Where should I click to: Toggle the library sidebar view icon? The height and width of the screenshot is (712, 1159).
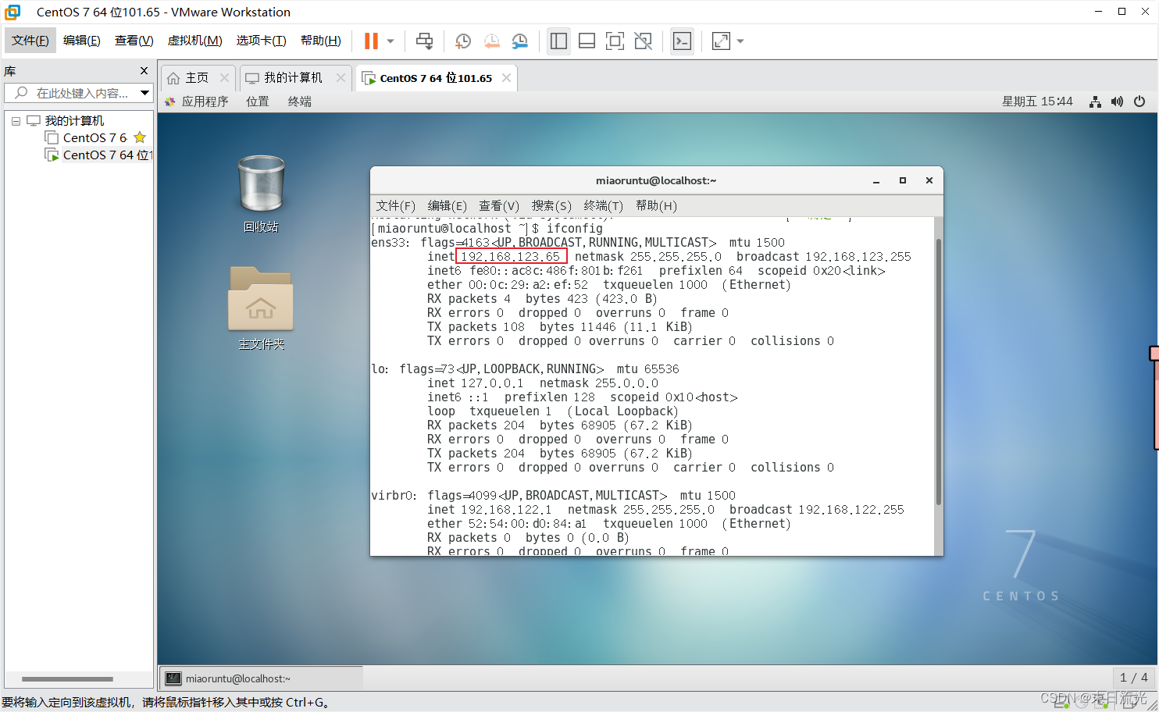pyautogui.click(x=558, y=41)
